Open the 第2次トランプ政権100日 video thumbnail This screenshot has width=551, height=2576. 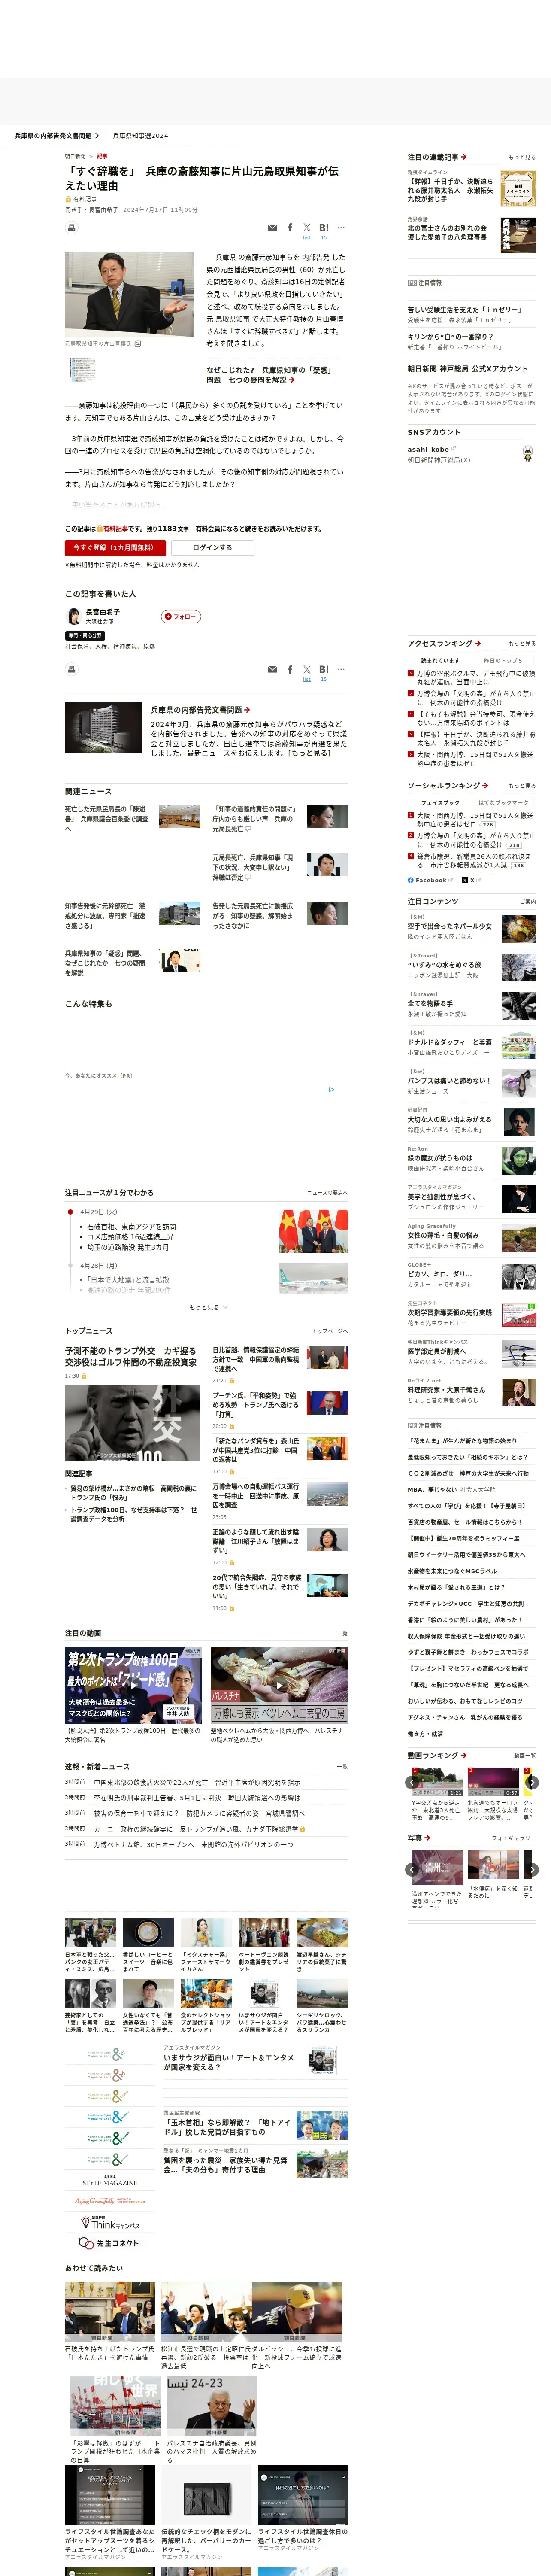(x=133, y=1685)
